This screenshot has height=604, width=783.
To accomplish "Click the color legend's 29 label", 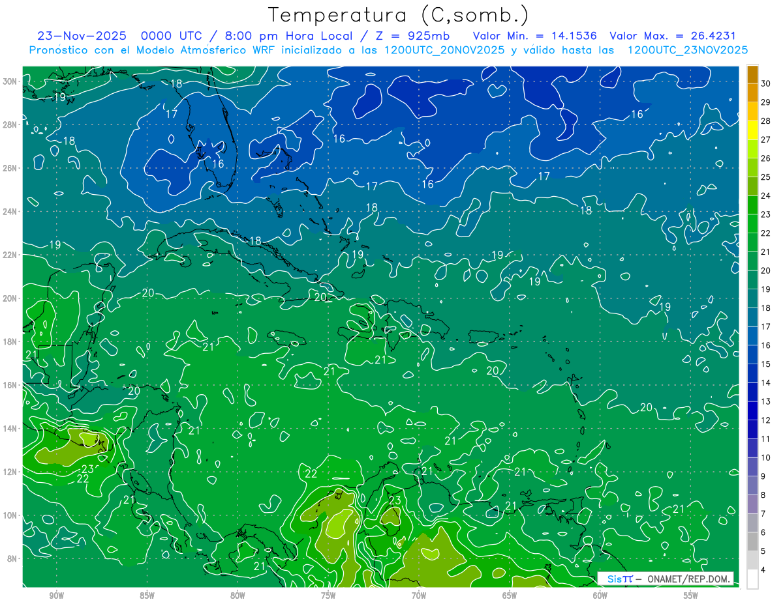I will tap(766, 102).
